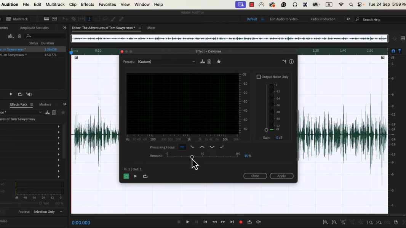Click the Files panel trash icon
This screenshot has width=406, height=228.
[x=19, y=36]
